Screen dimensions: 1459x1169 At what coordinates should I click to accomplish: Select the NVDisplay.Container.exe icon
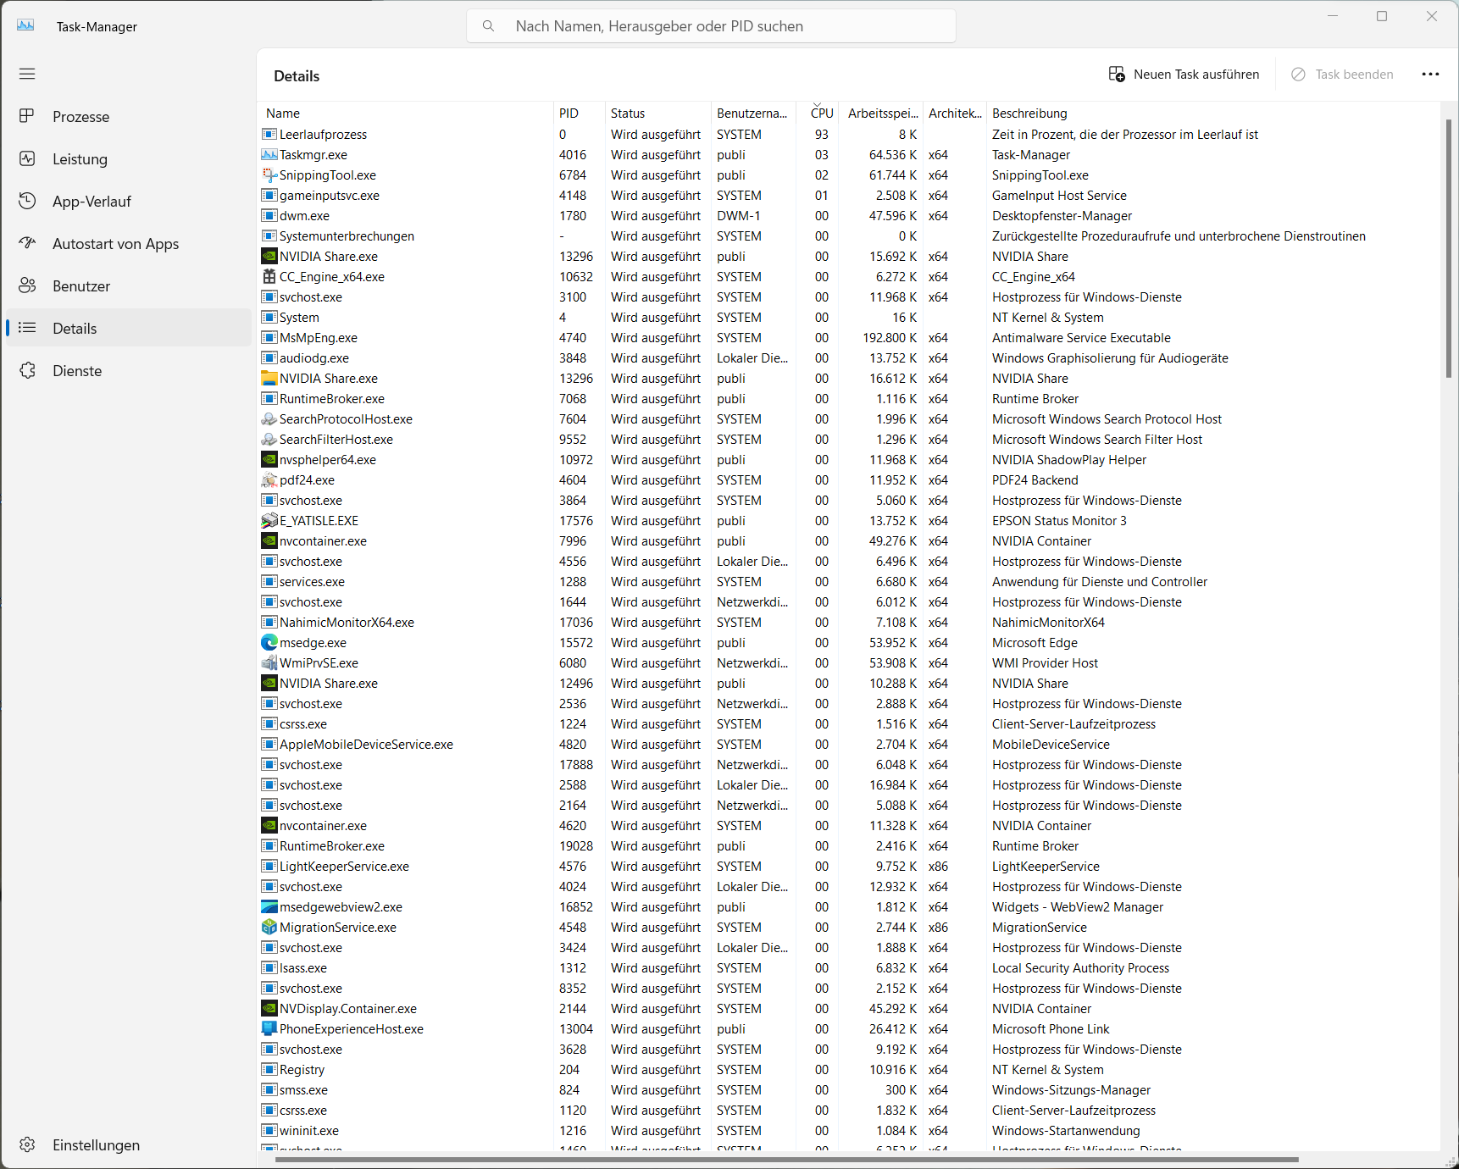point(269,1009)
